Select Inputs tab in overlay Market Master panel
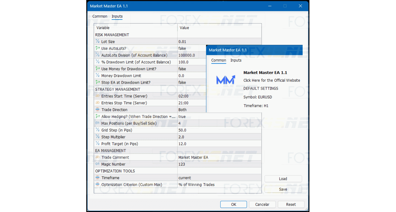The image size is (396, 212). tap(236, 60)
